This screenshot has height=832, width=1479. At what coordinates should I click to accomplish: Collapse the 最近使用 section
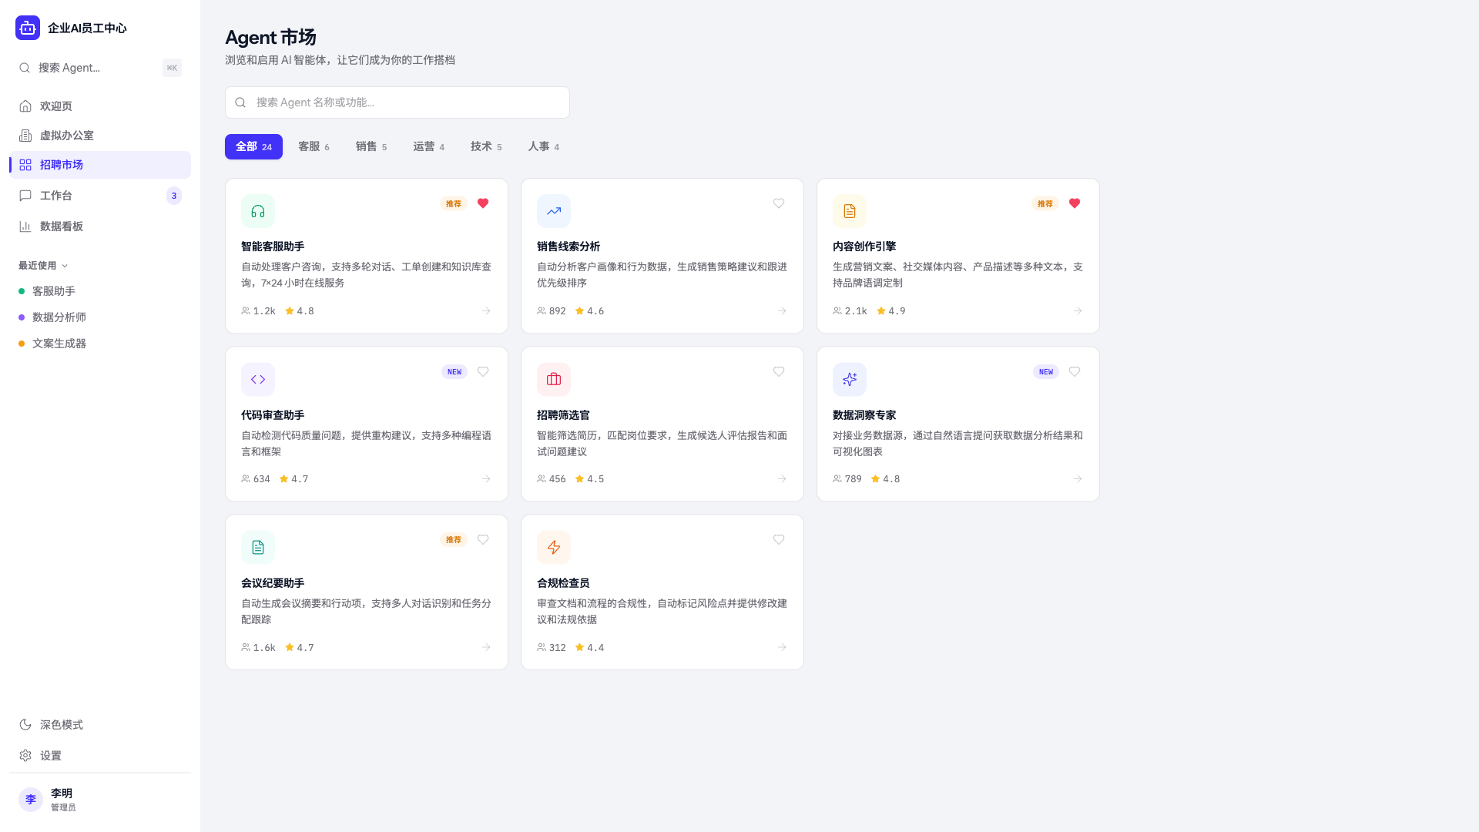click(x=64, y=265)
